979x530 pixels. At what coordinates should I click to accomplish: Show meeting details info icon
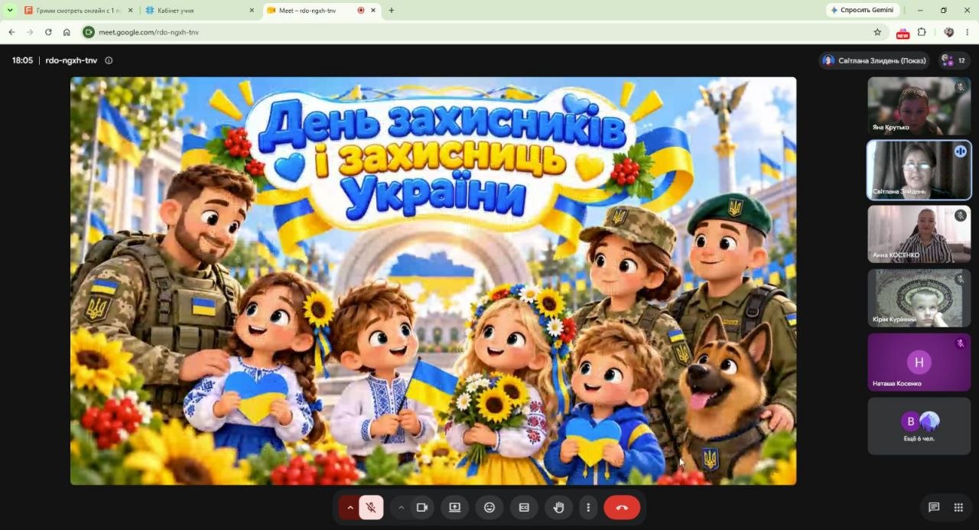coord(109,60)
